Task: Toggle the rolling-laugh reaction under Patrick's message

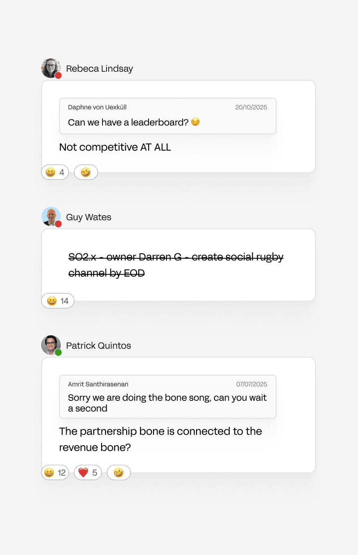Action: [119, 473]
